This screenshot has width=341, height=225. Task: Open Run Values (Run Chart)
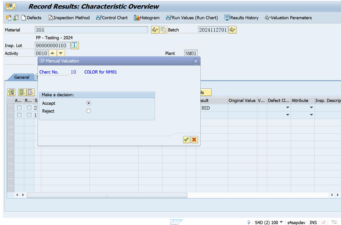[192, 18]
